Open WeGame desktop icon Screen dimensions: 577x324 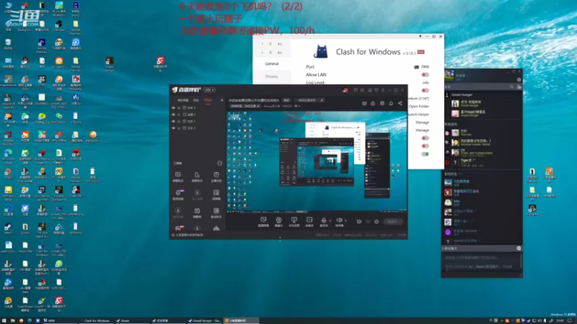pyautogui.click(x=532, y=210)
